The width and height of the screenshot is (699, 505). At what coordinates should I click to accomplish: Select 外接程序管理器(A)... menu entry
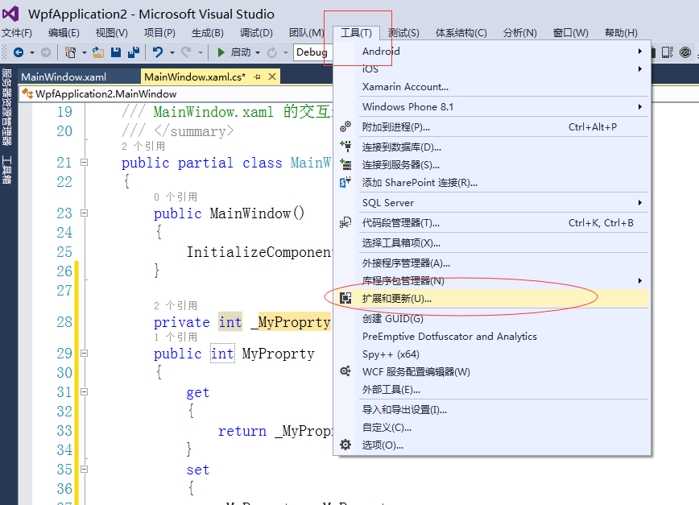pyautogui.click(x=490, y=263)
